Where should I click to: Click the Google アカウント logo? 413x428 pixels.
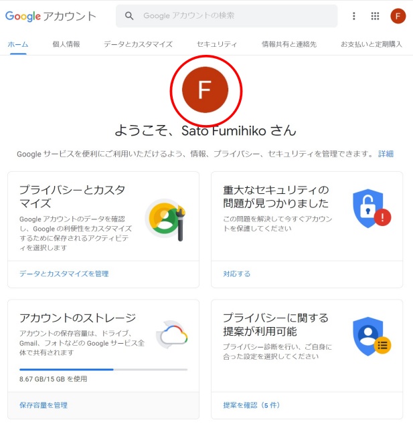pyautogui.click(x=51, y=16)
